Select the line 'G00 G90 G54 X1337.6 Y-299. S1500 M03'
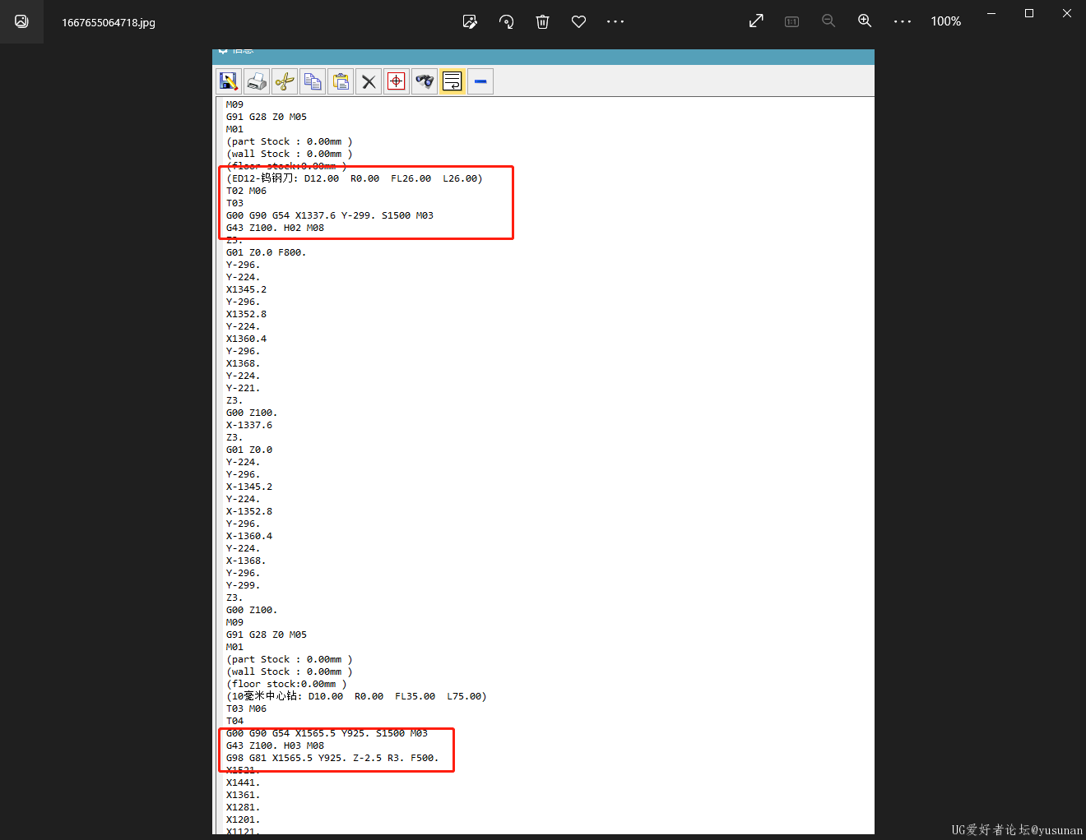 [329, 215]
